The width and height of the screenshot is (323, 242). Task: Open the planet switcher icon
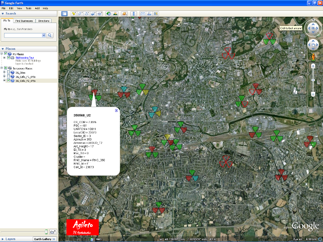(125, 14)
